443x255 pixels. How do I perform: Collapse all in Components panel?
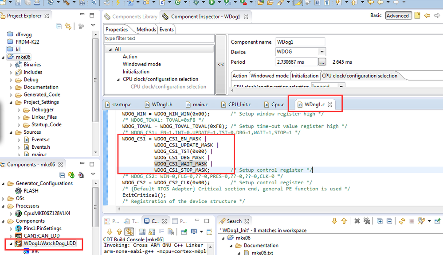click(62, 175)
